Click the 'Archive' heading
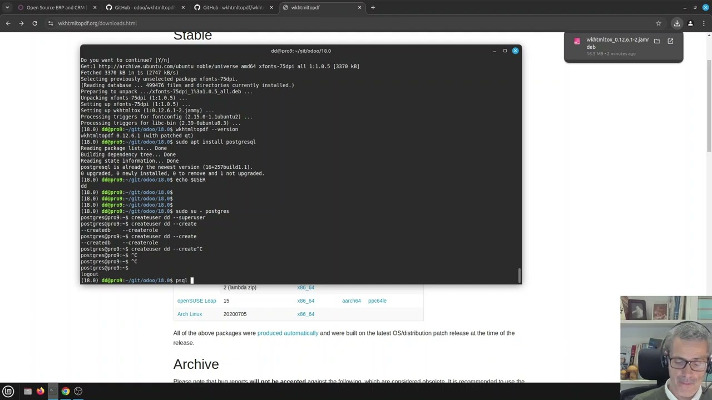Viewport: 712px width, 400px height. 196,364
